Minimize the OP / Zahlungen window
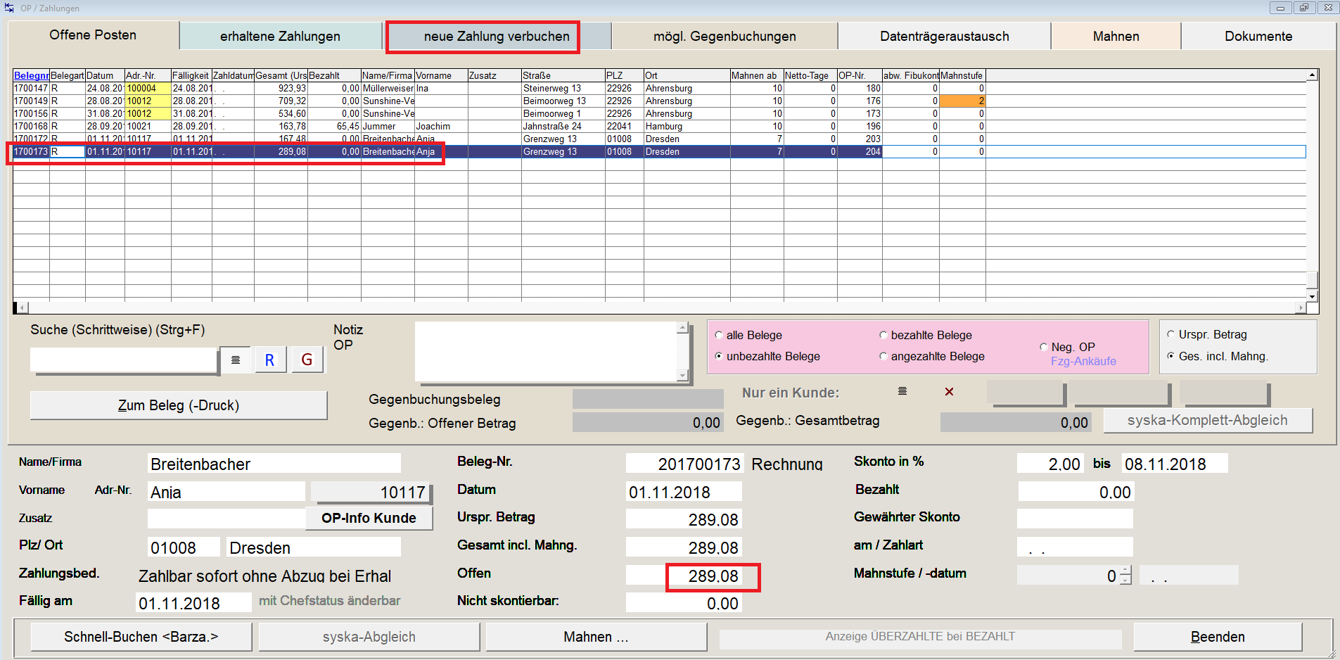The width and height of the screenshot is (1340, 660). pyautogui.click(x=1280, y=8)
